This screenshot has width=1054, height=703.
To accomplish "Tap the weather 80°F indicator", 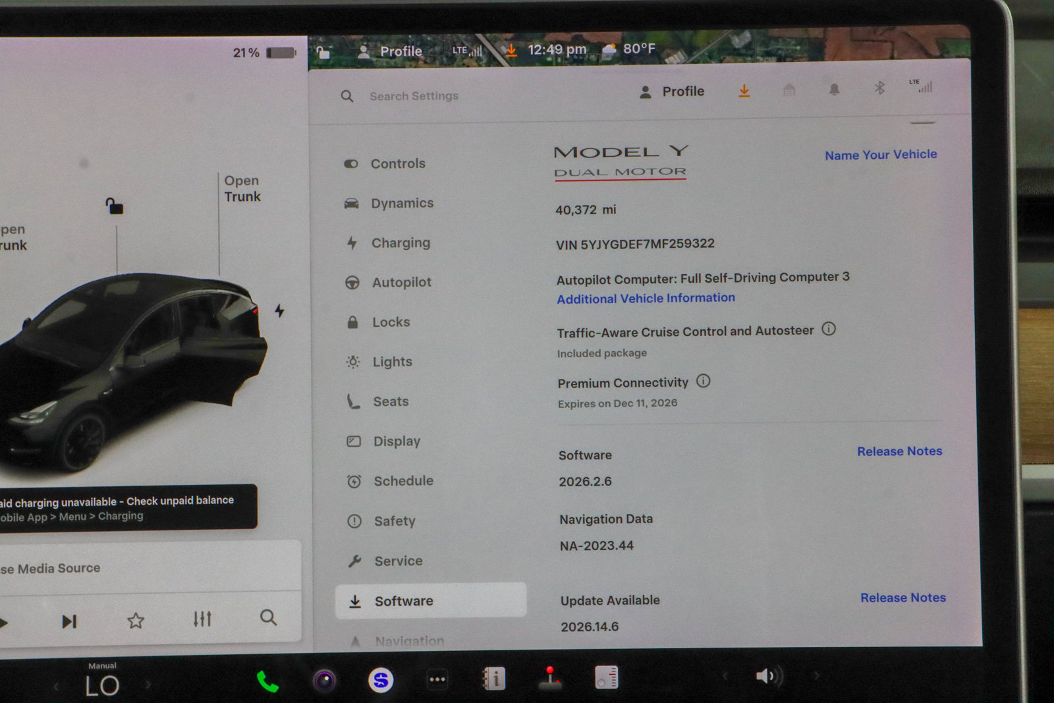I will click(x=629, y=49).
